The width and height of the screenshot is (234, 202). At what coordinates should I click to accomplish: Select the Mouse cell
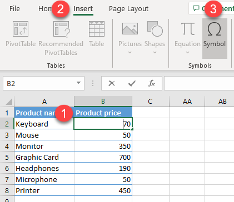[44, 135]
